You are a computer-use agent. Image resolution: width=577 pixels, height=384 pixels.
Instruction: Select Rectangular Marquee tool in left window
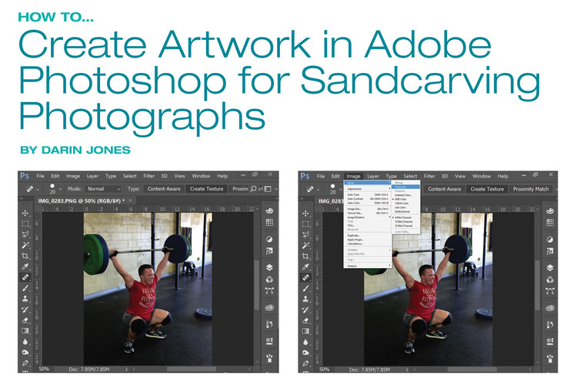[x=25, y=223]
